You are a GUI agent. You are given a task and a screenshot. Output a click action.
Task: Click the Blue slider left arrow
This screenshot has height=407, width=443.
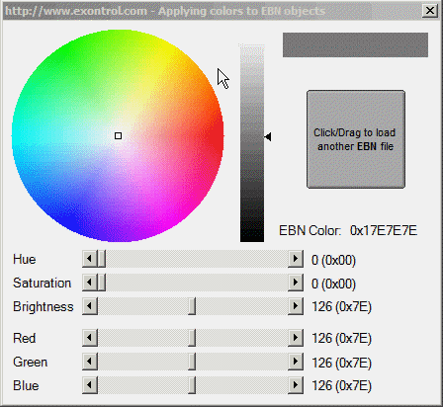90,385
